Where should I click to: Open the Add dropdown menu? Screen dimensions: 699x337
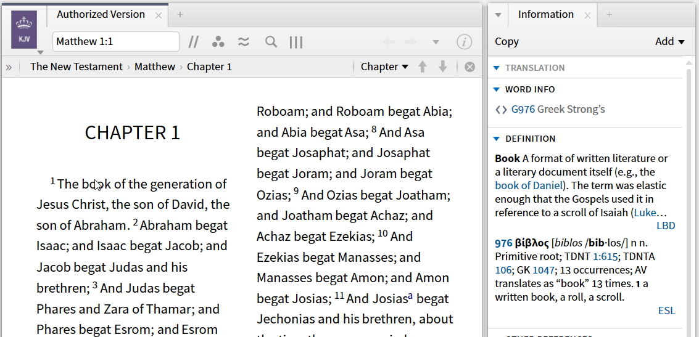tap(669, 41)
